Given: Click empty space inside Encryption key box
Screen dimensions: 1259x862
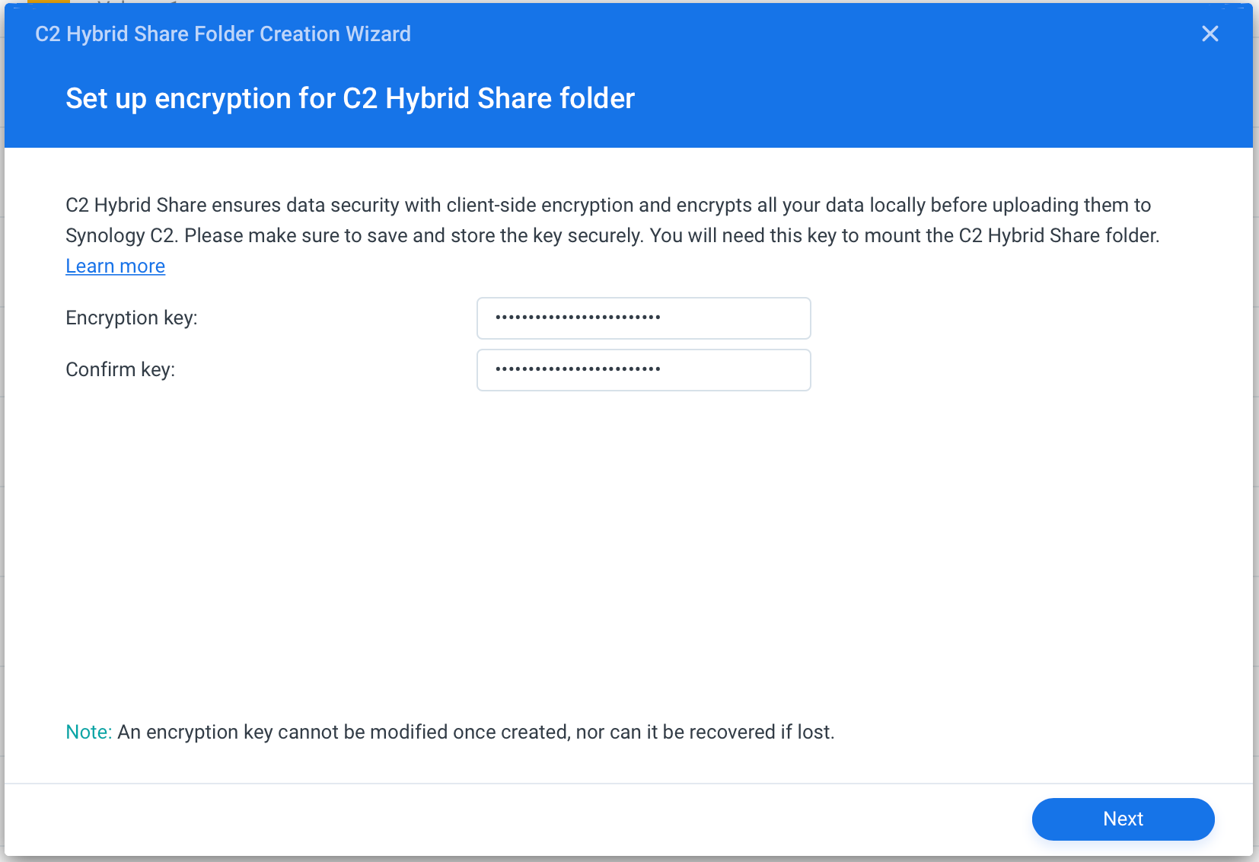Looking at the screenshot, I should tap(735, 318).
